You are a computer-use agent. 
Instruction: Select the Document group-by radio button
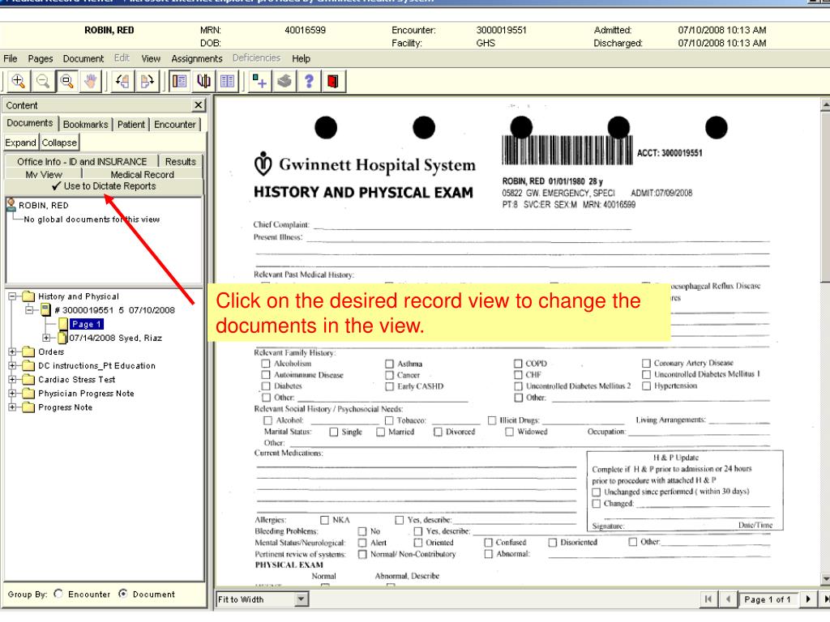(x=123, y=594)
